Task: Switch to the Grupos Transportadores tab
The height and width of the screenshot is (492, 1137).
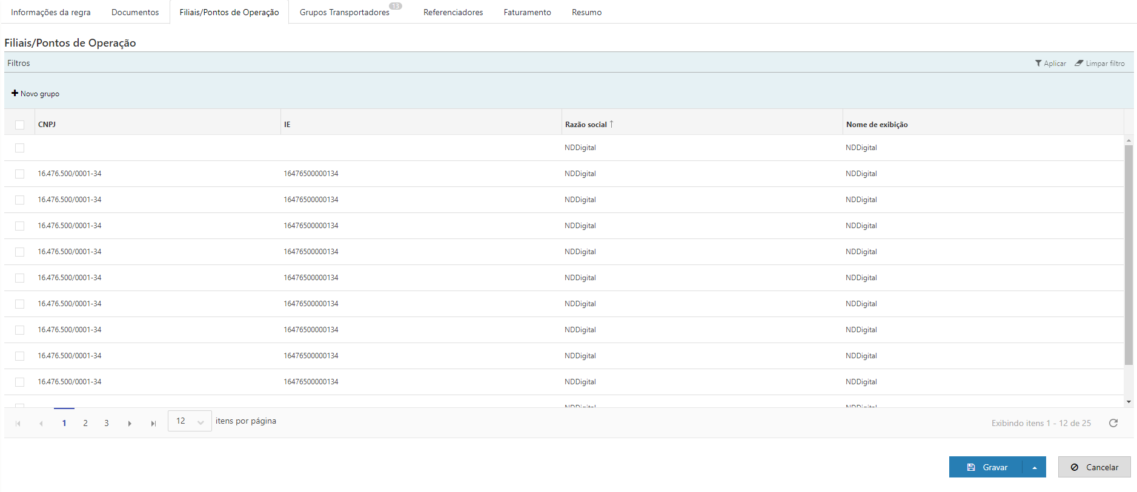Action: click(344, 12)
